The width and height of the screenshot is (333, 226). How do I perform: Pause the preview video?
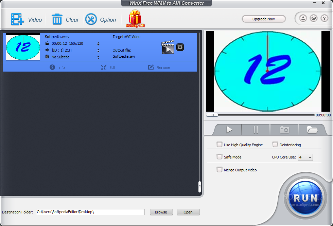coord(256,130)
